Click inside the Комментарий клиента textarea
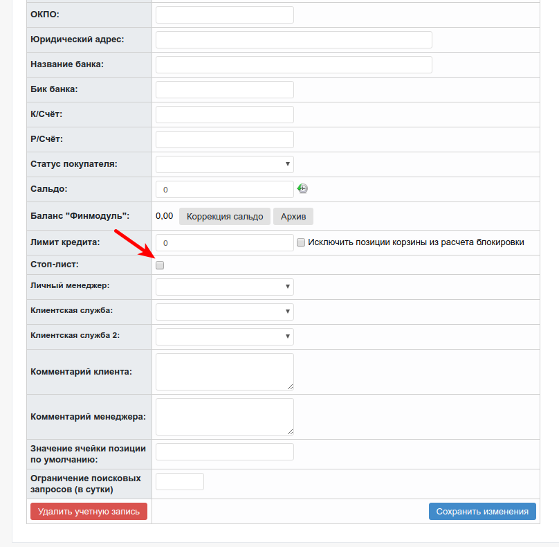 pos(224,370)
